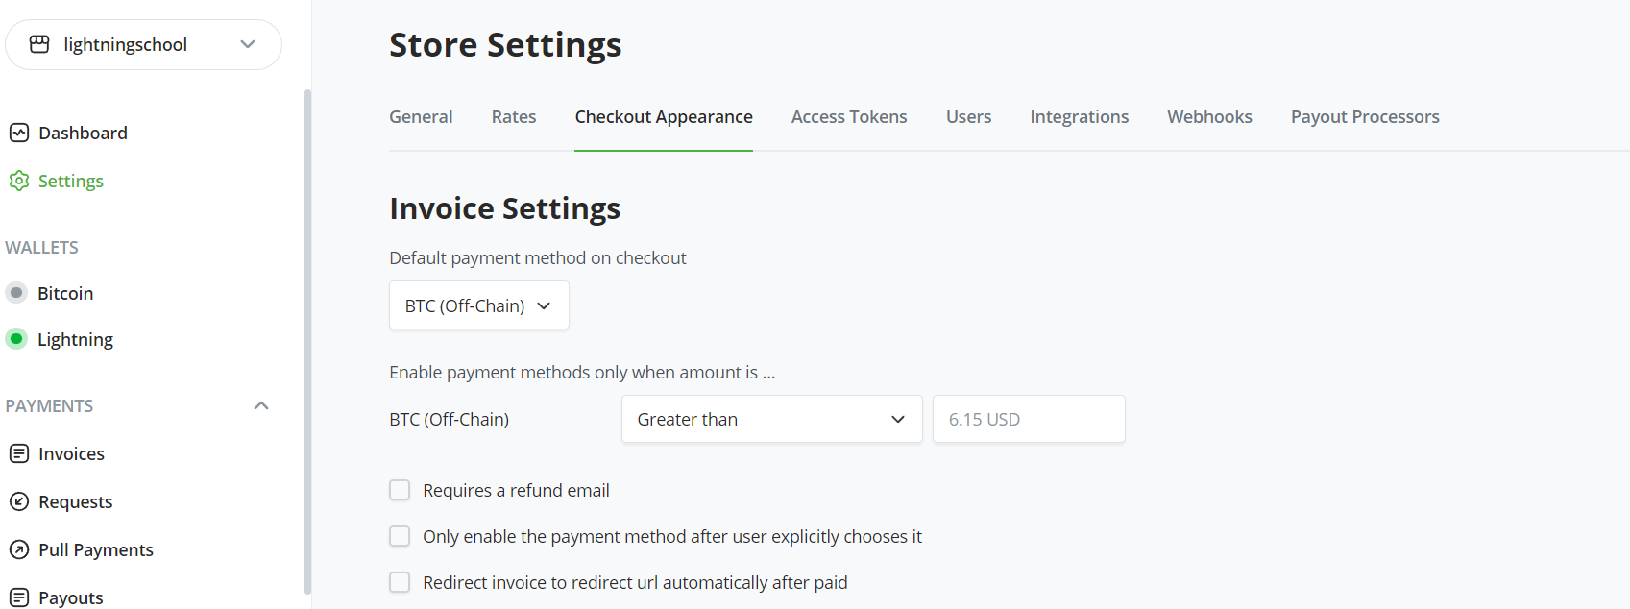The image size is (1630, 609).
Task: Click the green Lightning wallet status dot
Action: point(16,339)
